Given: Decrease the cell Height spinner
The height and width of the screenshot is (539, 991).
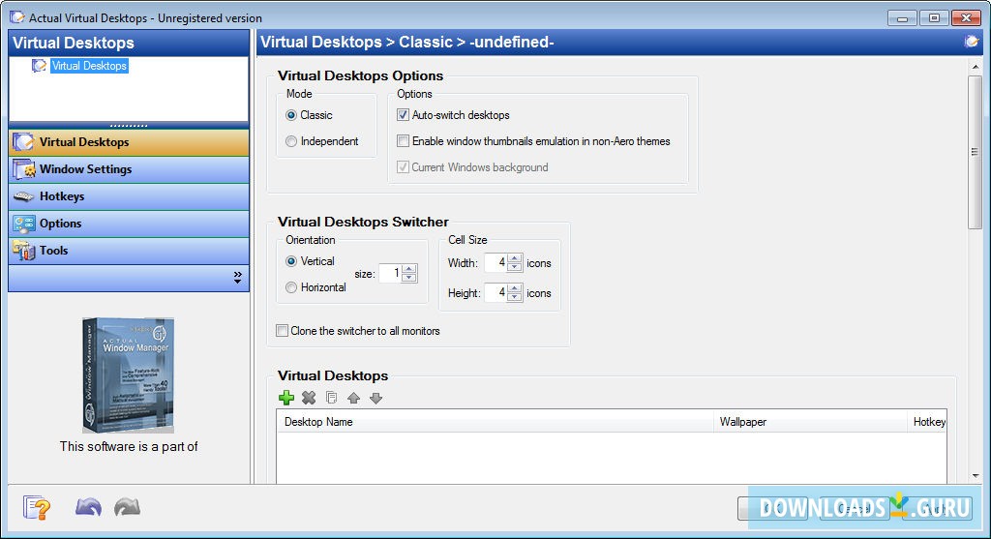Looking at the screenshot, I should click(515, 297).
